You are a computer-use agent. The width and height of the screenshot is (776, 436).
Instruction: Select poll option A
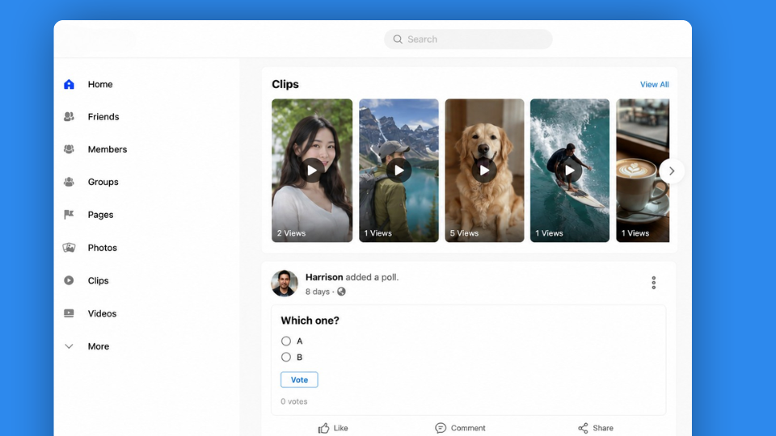tap(286, 341)
